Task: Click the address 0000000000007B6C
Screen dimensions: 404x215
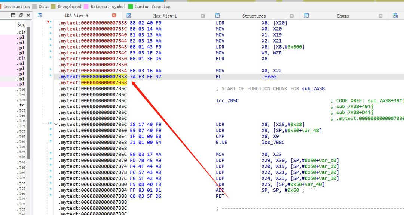Action: (x=104, y=155)
